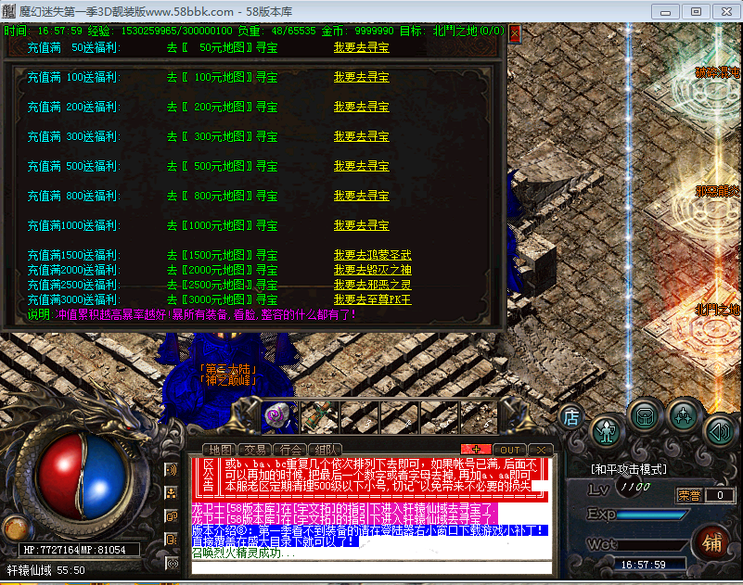Click the hierarchy-tree icon beside chat
Image resolution: width=743 pixels, height=585 pixels.
click(171, 493)
